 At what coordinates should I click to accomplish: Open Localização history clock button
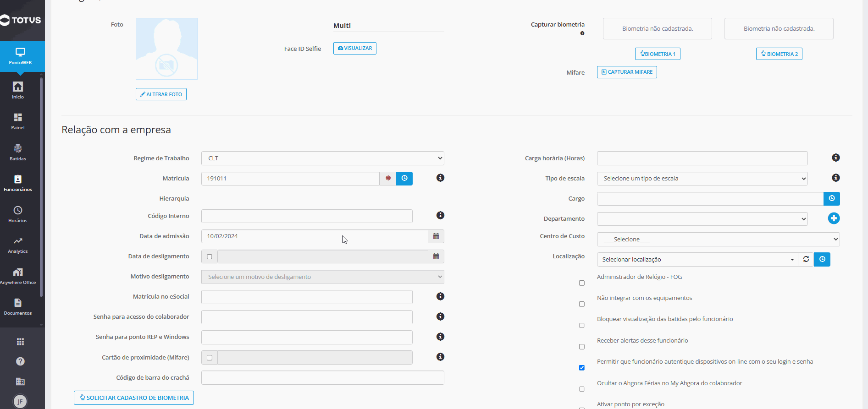822,259
